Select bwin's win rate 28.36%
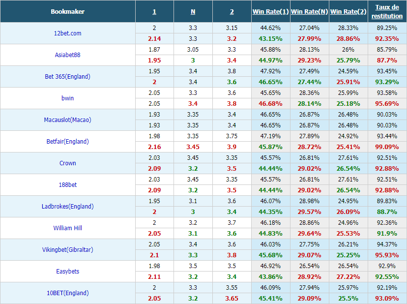This screenshot has height=304, width=407. tap(309, 93)
